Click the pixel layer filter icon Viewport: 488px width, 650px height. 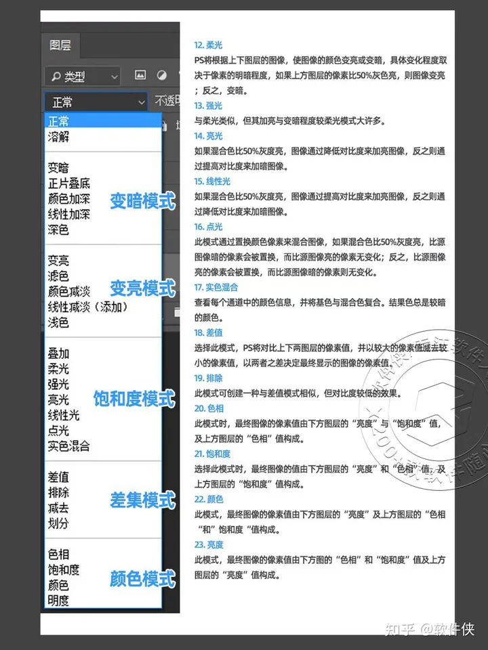pos(140,75)
